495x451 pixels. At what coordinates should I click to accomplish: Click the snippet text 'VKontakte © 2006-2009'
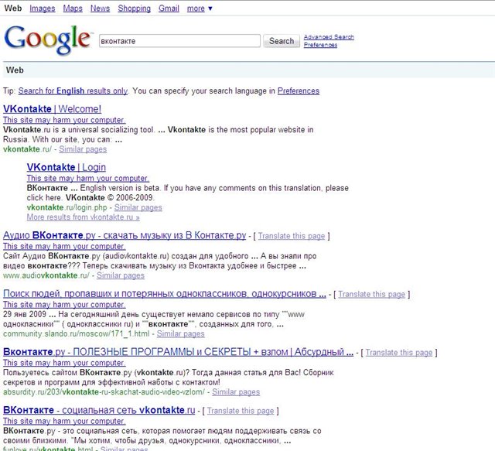[110, 198]
